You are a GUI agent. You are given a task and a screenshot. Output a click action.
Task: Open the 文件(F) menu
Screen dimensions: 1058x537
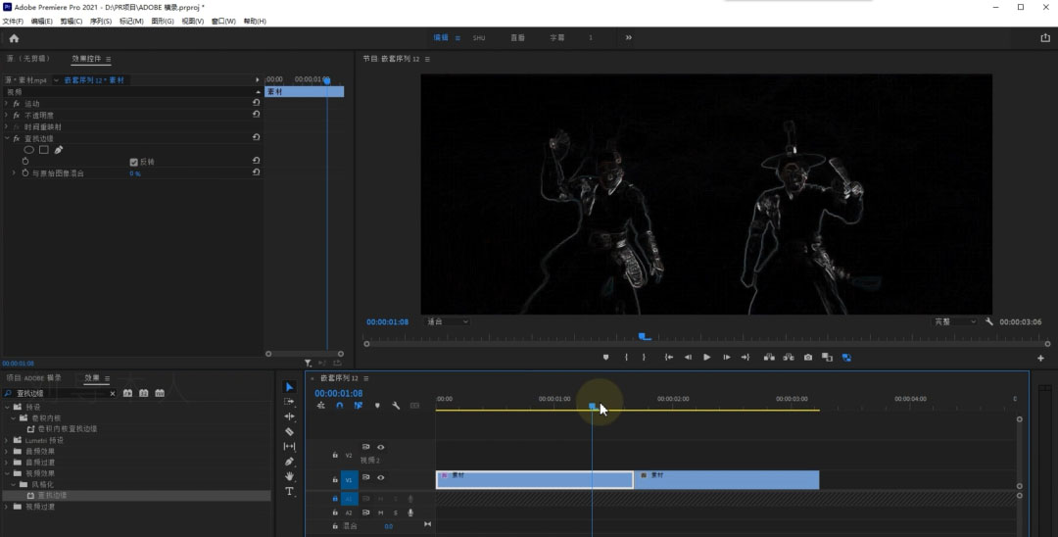click(x=13, y=22)
